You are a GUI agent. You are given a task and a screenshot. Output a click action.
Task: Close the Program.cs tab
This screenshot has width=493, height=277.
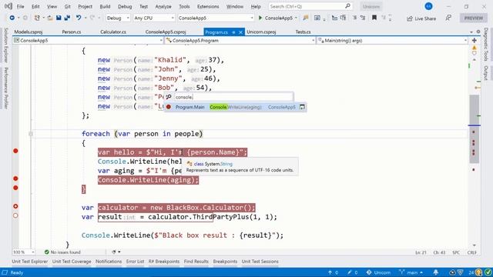[240, 32]
